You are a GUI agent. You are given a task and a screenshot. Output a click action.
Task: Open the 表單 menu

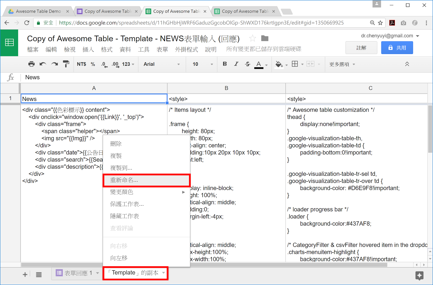coord(162,49)
